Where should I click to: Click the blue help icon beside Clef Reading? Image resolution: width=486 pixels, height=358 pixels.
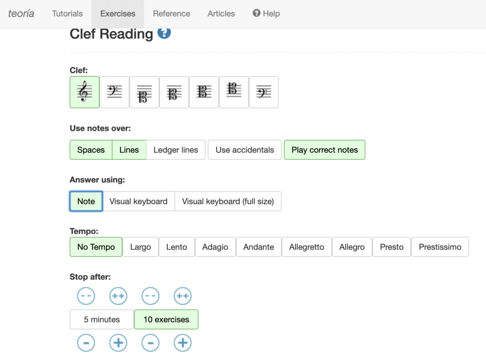(x=164, y=33)
